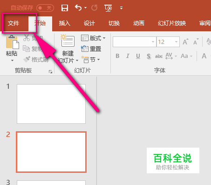Switch to the 切换 tab

click(114, 23)
